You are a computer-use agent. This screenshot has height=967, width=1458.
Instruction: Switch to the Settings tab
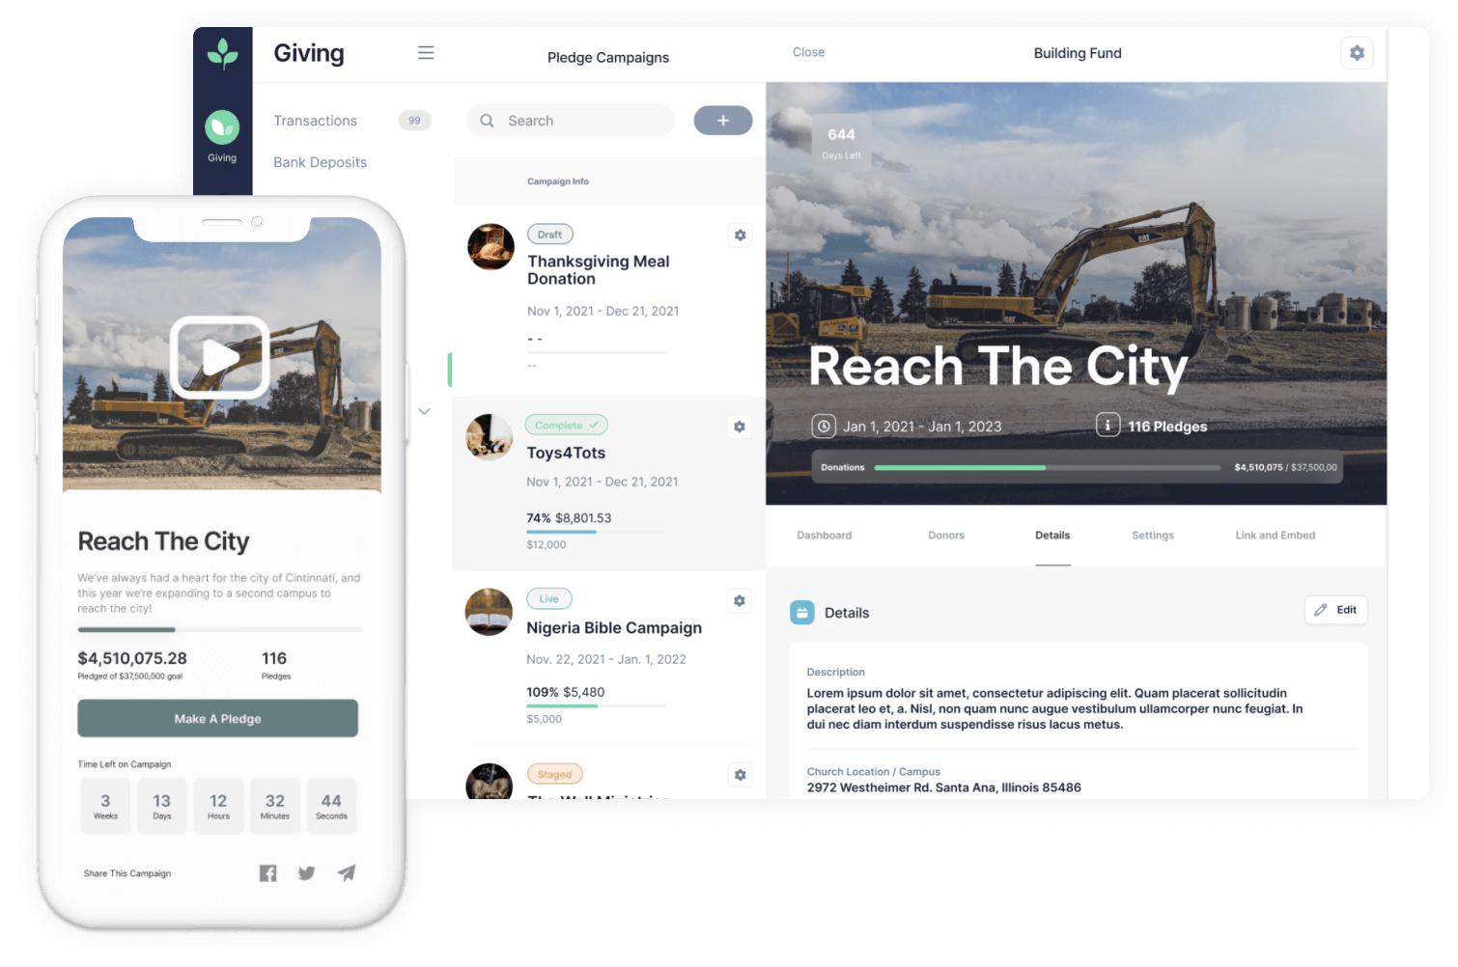(x=1153, y=536)
